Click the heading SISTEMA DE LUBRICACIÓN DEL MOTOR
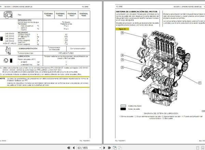The height and width of the screenshot is (150, 205). click(137, 12)
